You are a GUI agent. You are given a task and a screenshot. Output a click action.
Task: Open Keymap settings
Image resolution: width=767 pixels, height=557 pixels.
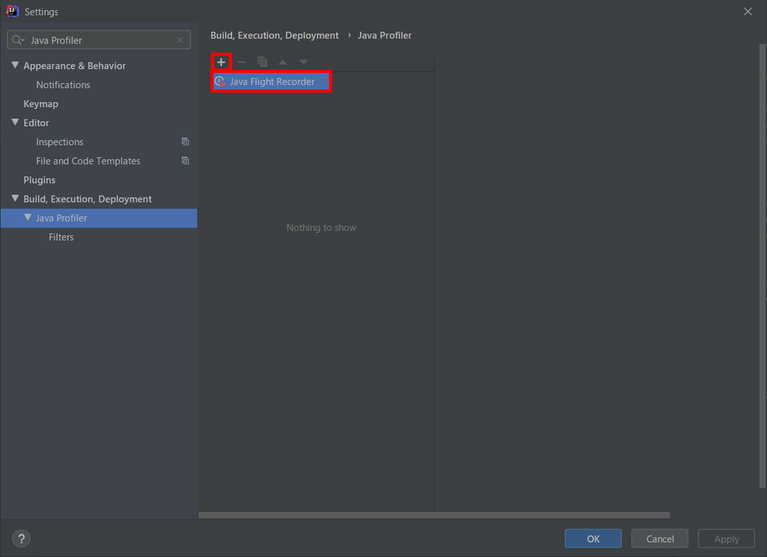click(41, 104)
